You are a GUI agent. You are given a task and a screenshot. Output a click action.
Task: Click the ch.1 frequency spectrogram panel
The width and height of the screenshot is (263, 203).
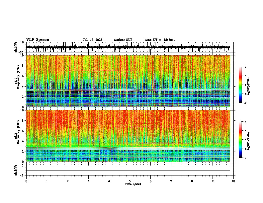coord(128,81)
